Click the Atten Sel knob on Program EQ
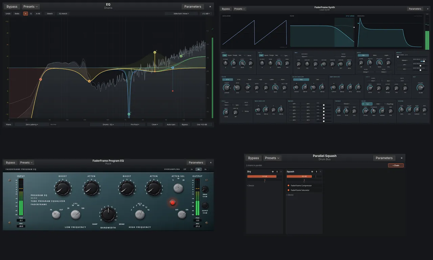Image resolution: width=433 pixels, height=260 pixels. [x=178, y=188]
